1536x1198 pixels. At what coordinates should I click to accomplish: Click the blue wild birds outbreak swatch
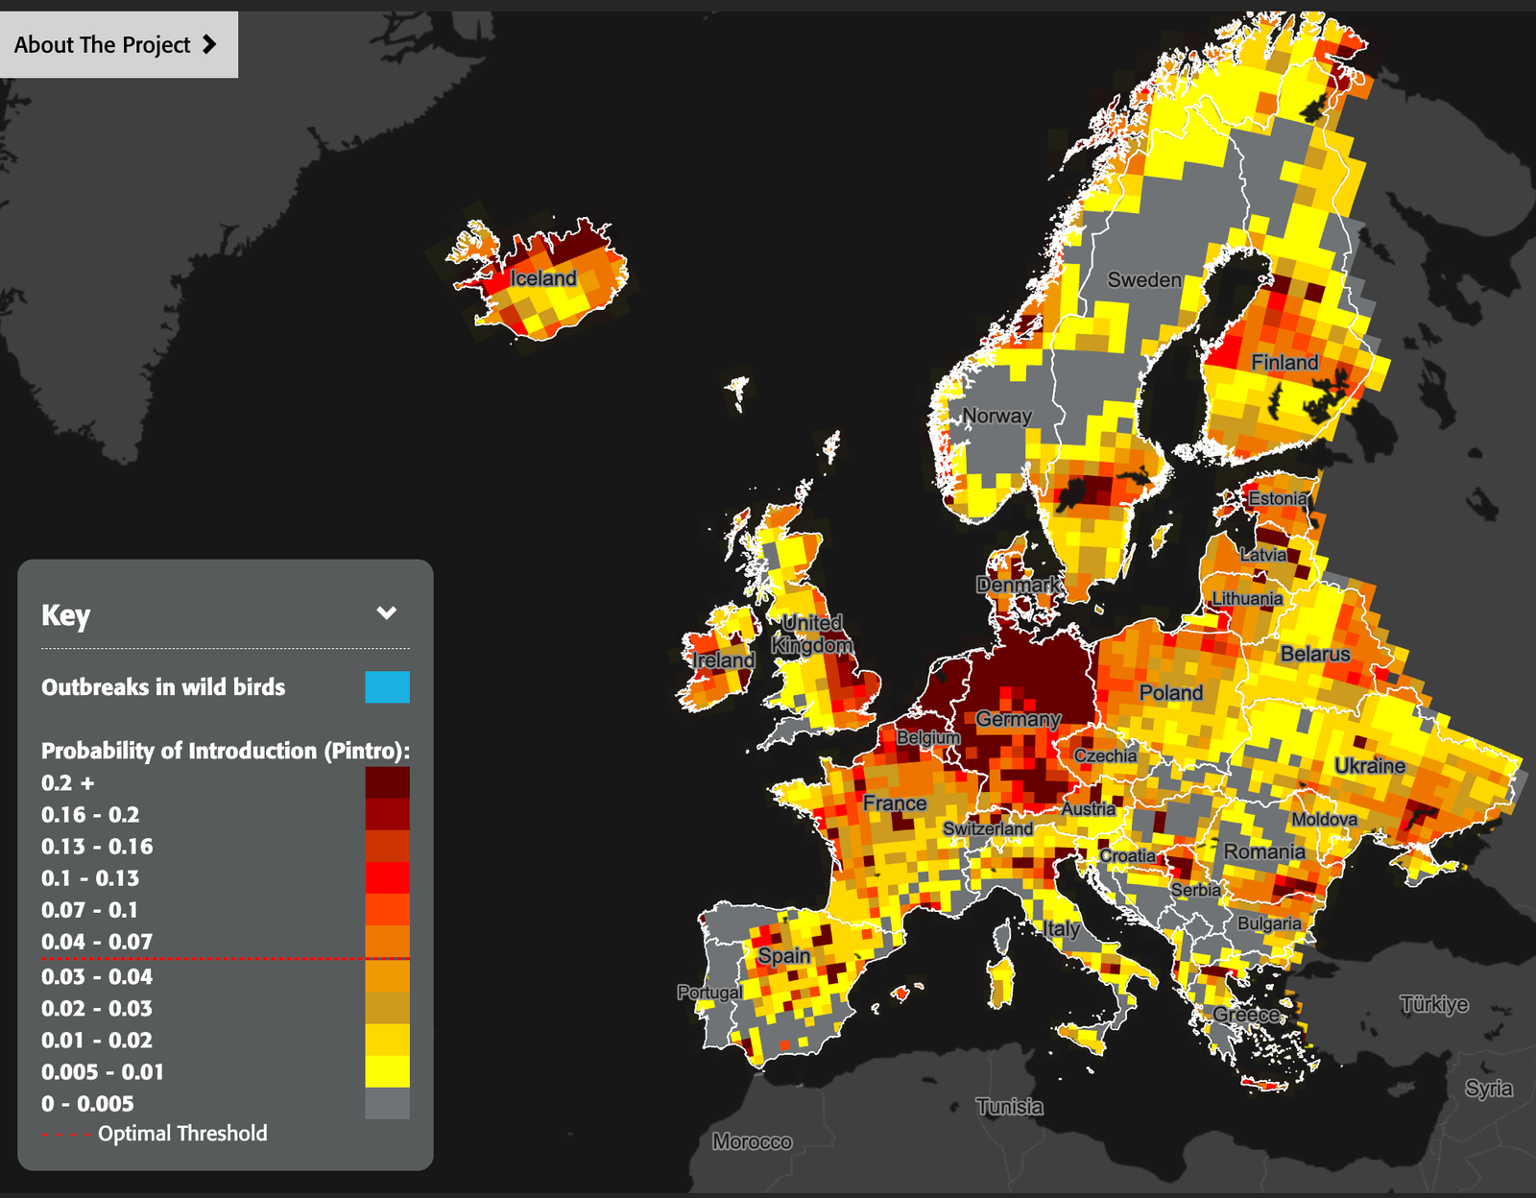[387, 687]
